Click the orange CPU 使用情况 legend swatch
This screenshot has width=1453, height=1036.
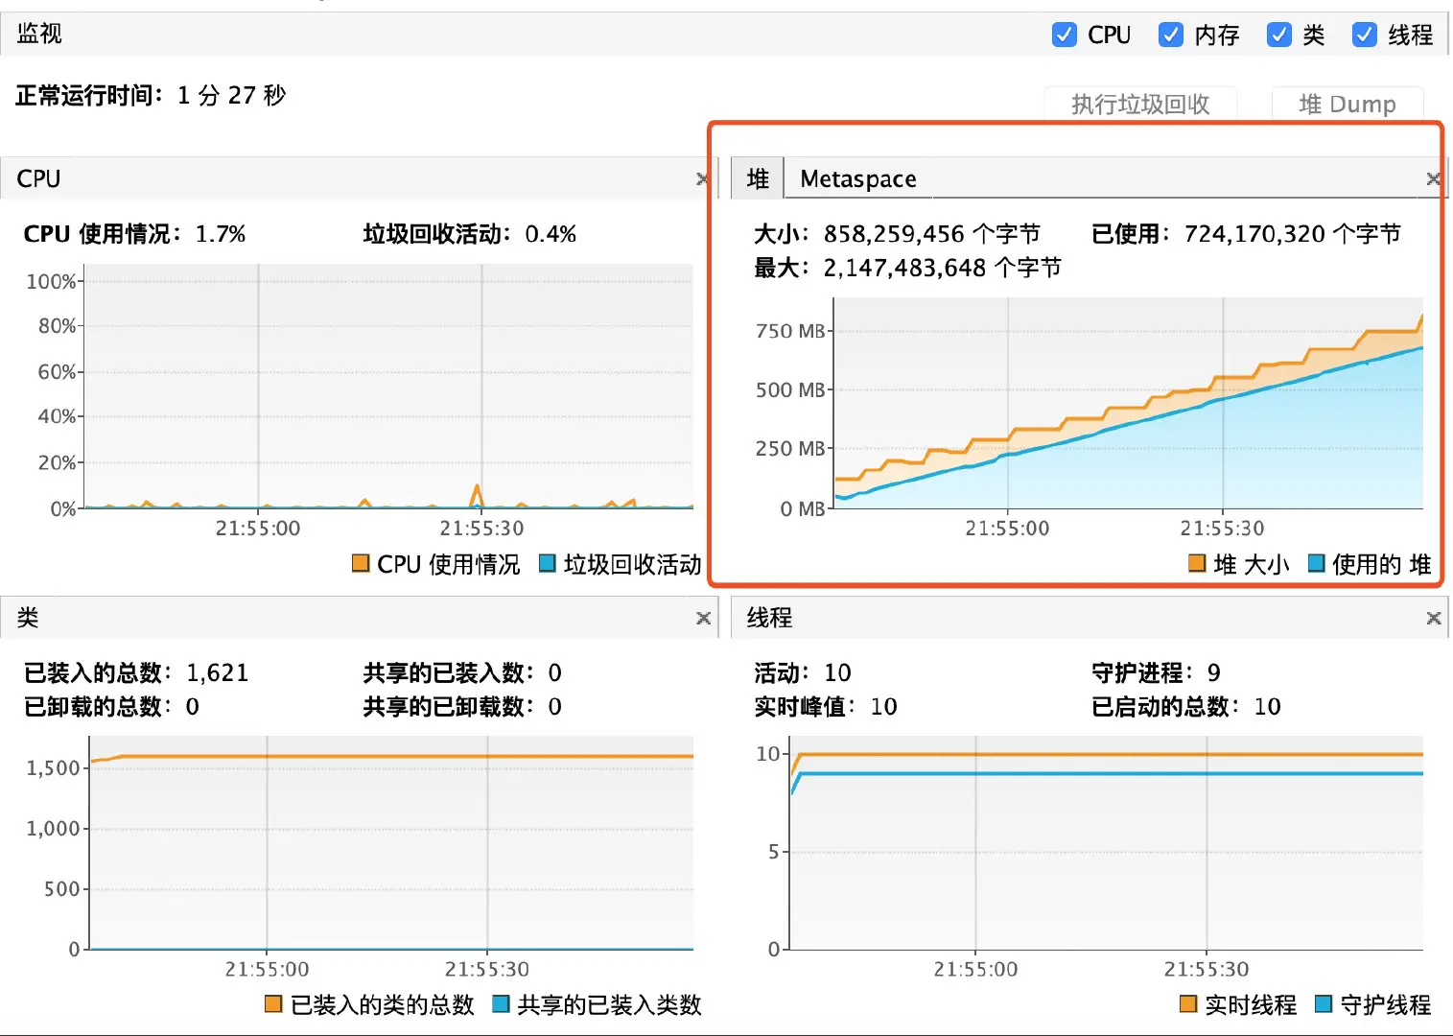(x=361, y=563)
